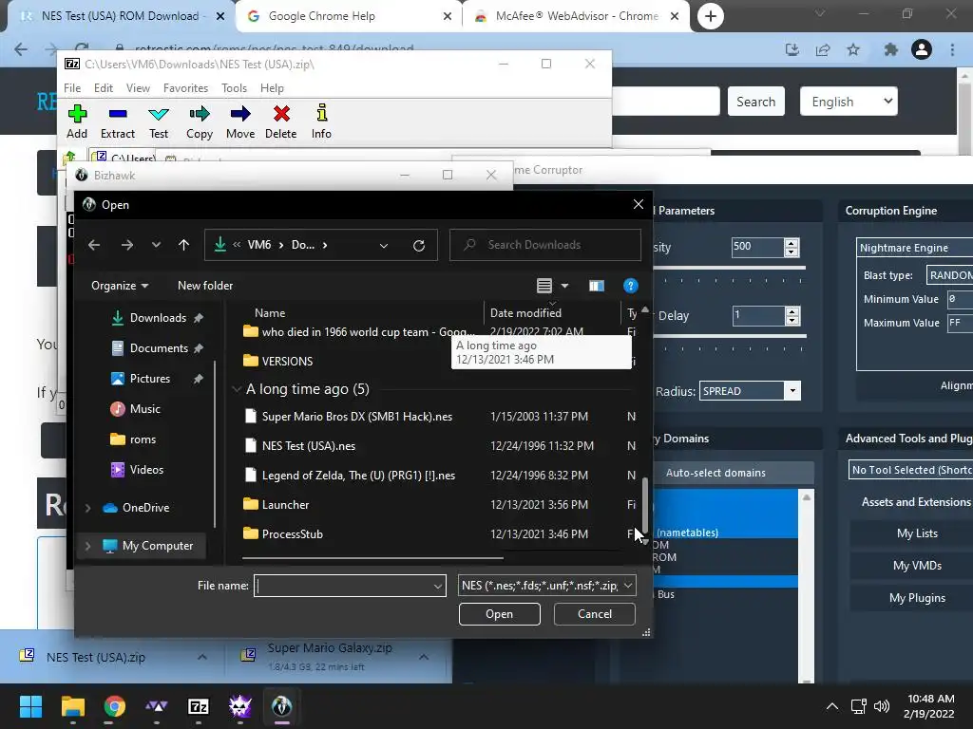This screenshot has width=973, height=729.
Task: Open Chrome downloads icon in toolbar
Action: coord(792,49)
